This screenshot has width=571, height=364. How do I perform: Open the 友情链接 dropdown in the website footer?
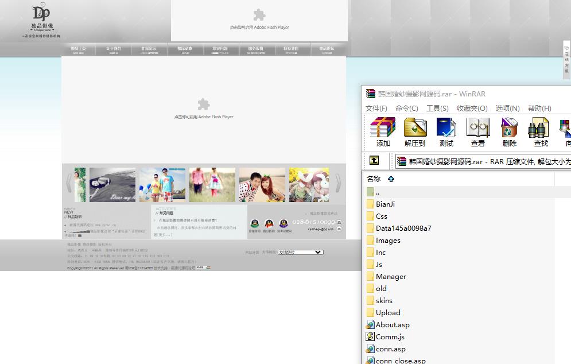click(301, 252)
